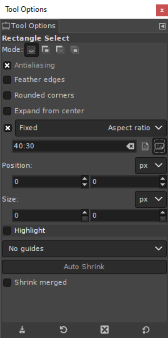The width and height of the screenshot is (168, 338).
Task: Open the Position unit px dropdown
Action: coord(151,165)
